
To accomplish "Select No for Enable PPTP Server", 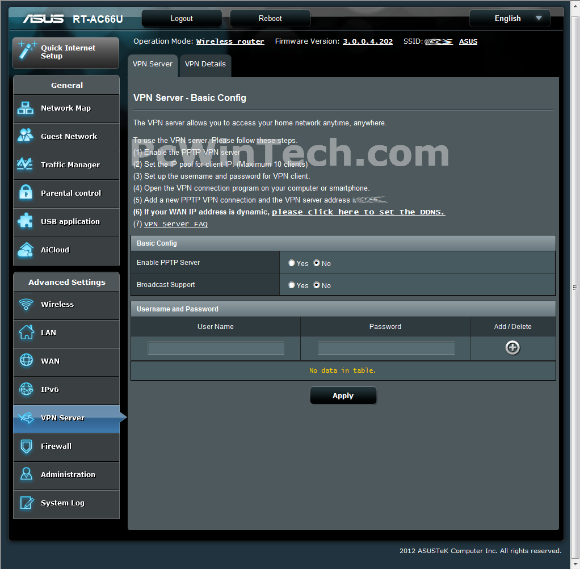I will click(x=317, y=263).
